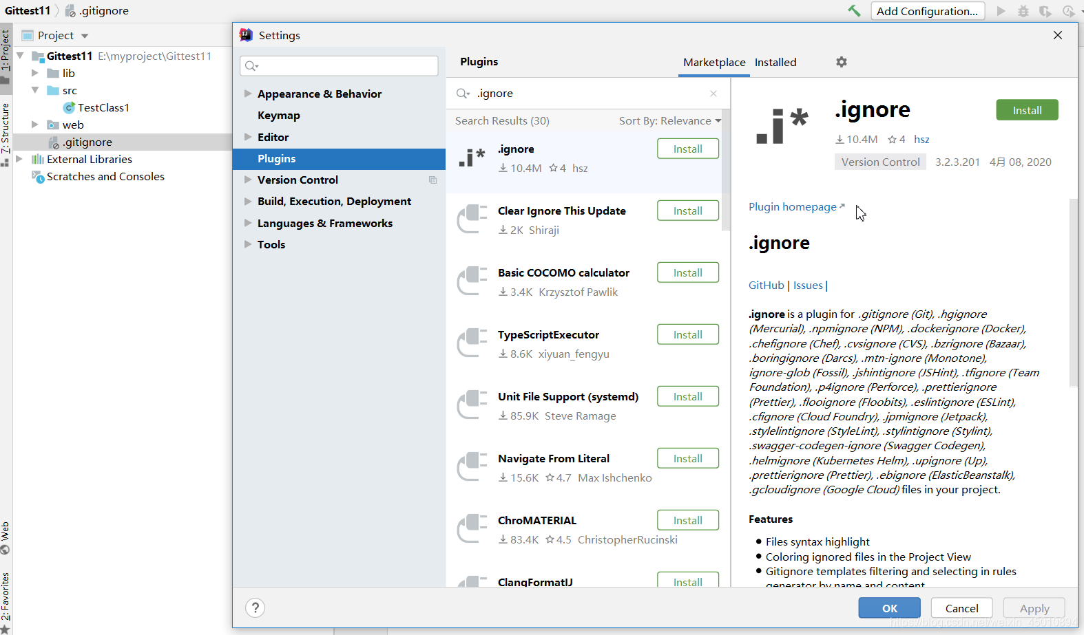Select Plugins in settings list

340,159
